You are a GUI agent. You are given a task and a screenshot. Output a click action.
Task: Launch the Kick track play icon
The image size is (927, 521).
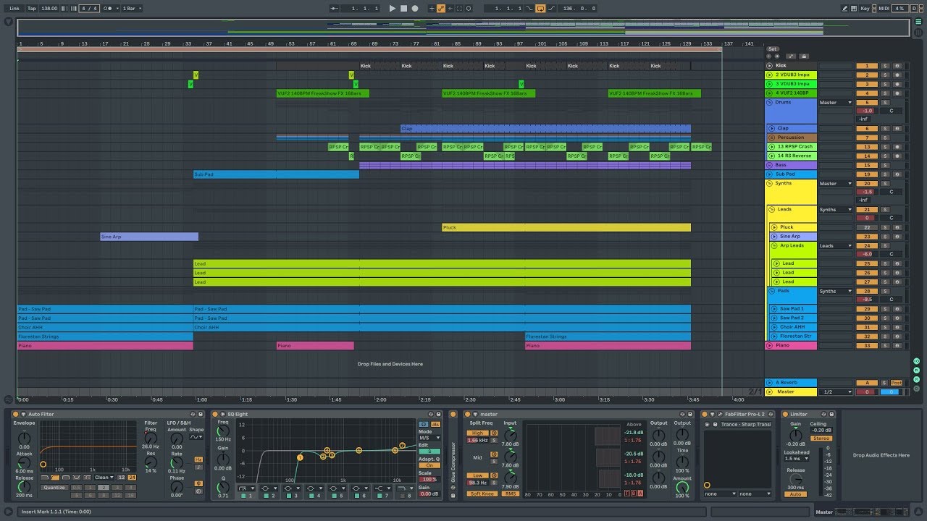pos(770,66)
